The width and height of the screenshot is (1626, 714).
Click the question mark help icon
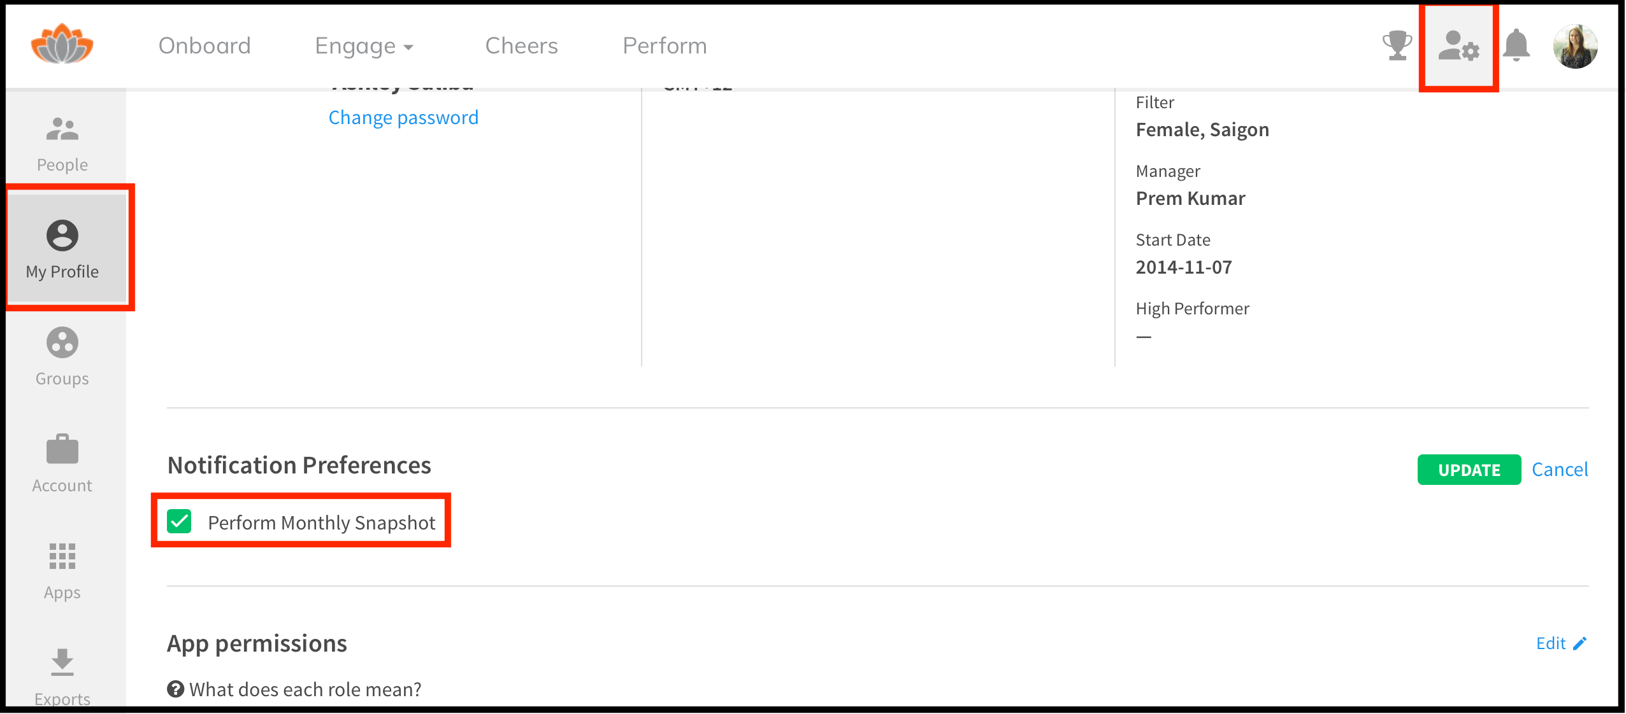coord(175,689)
